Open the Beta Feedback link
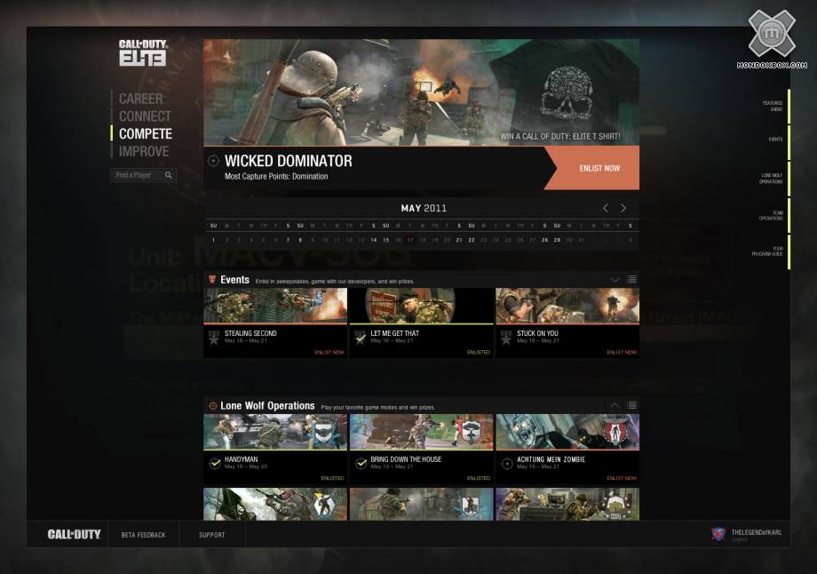This screenshot has width=817, height=574. coord(143,535)
